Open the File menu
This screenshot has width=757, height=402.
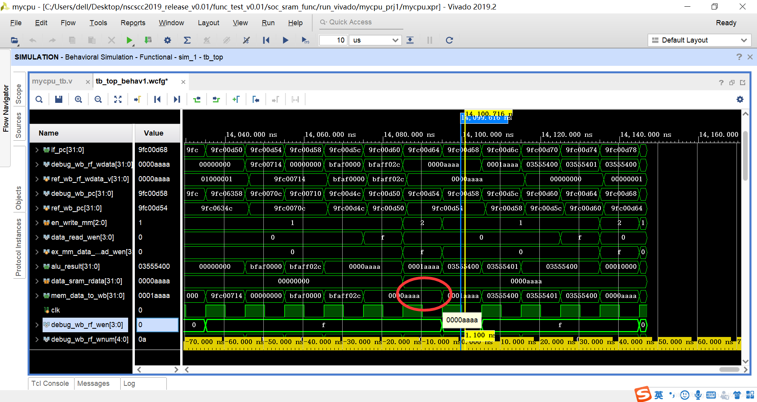(16, 23)
